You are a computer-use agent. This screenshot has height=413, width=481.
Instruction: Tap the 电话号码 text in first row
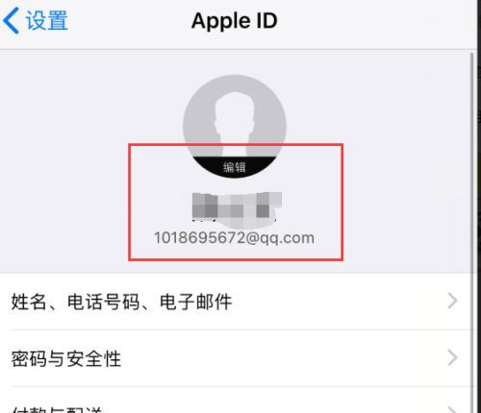(103, 302)
